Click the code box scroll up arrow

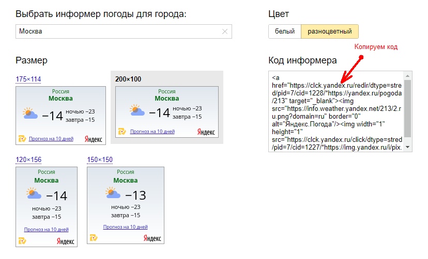pyautogui.click(x=407, y=76)
